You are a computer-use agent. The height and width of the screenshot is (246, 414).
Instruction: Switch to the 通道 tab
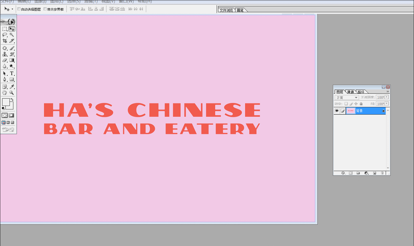coord(351,92)
